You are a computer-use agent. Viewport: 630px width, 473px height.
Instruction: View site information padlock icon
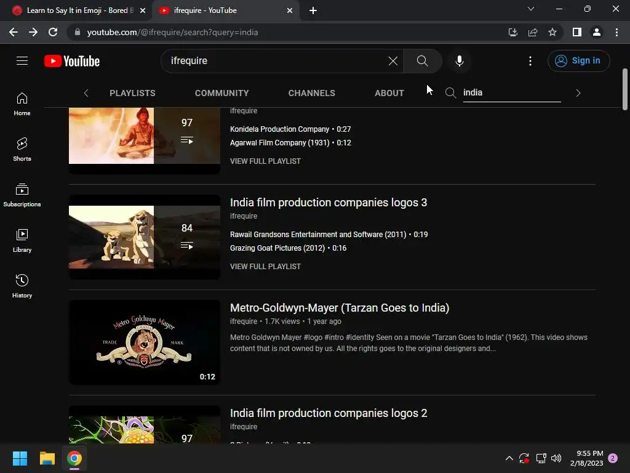coord(78,32)
